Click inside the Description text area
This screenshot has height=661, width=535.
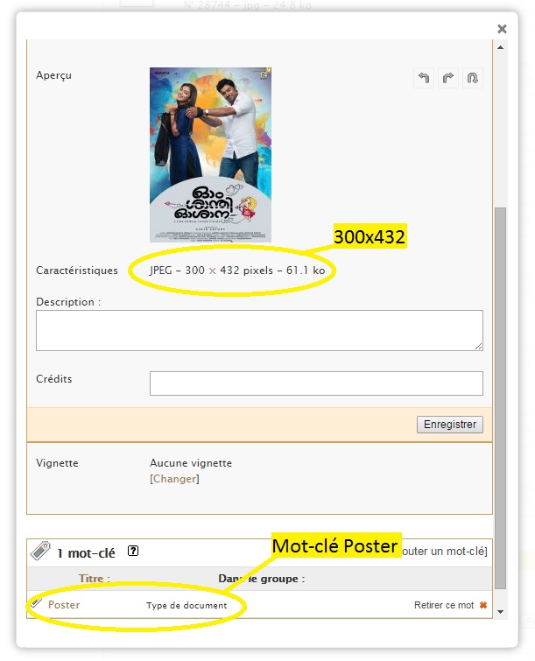pos(259,331)
